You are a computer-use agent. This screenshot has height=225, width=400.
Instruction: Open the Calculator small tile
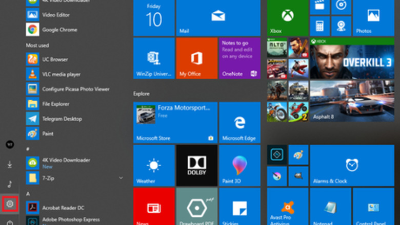coord(319,26)
